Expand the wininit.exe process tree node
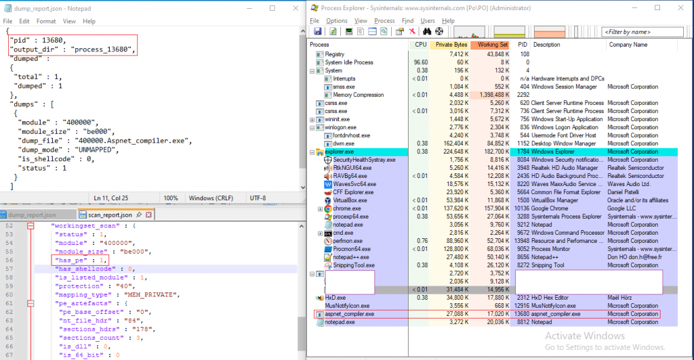 pyautogui.click(x=312, y=119)
